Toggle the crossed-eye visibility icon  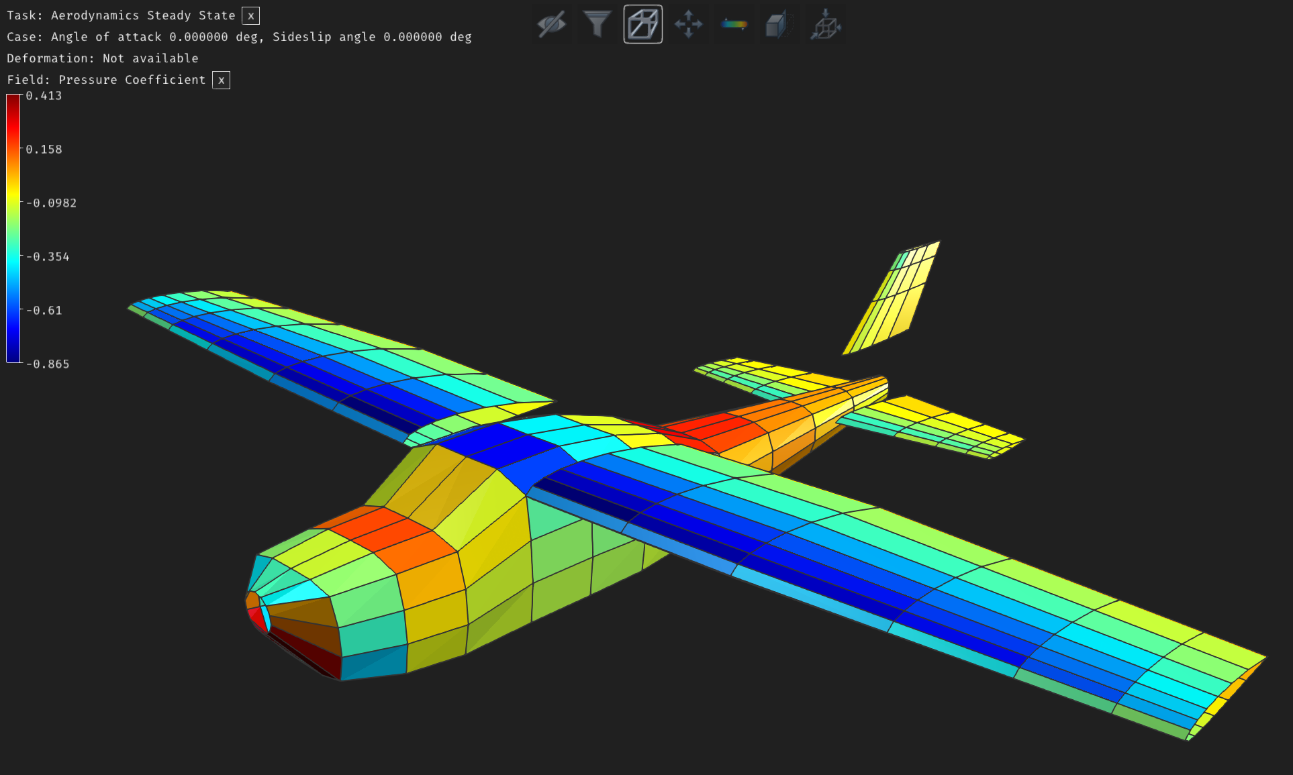[551, 25]
